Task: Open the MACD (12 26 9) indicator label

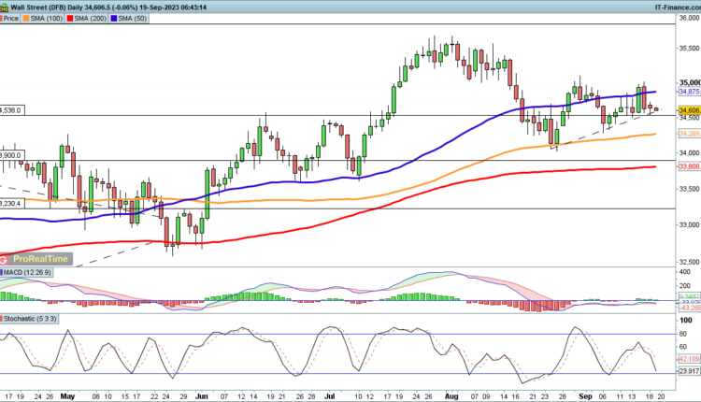Action: pos(34,272)
